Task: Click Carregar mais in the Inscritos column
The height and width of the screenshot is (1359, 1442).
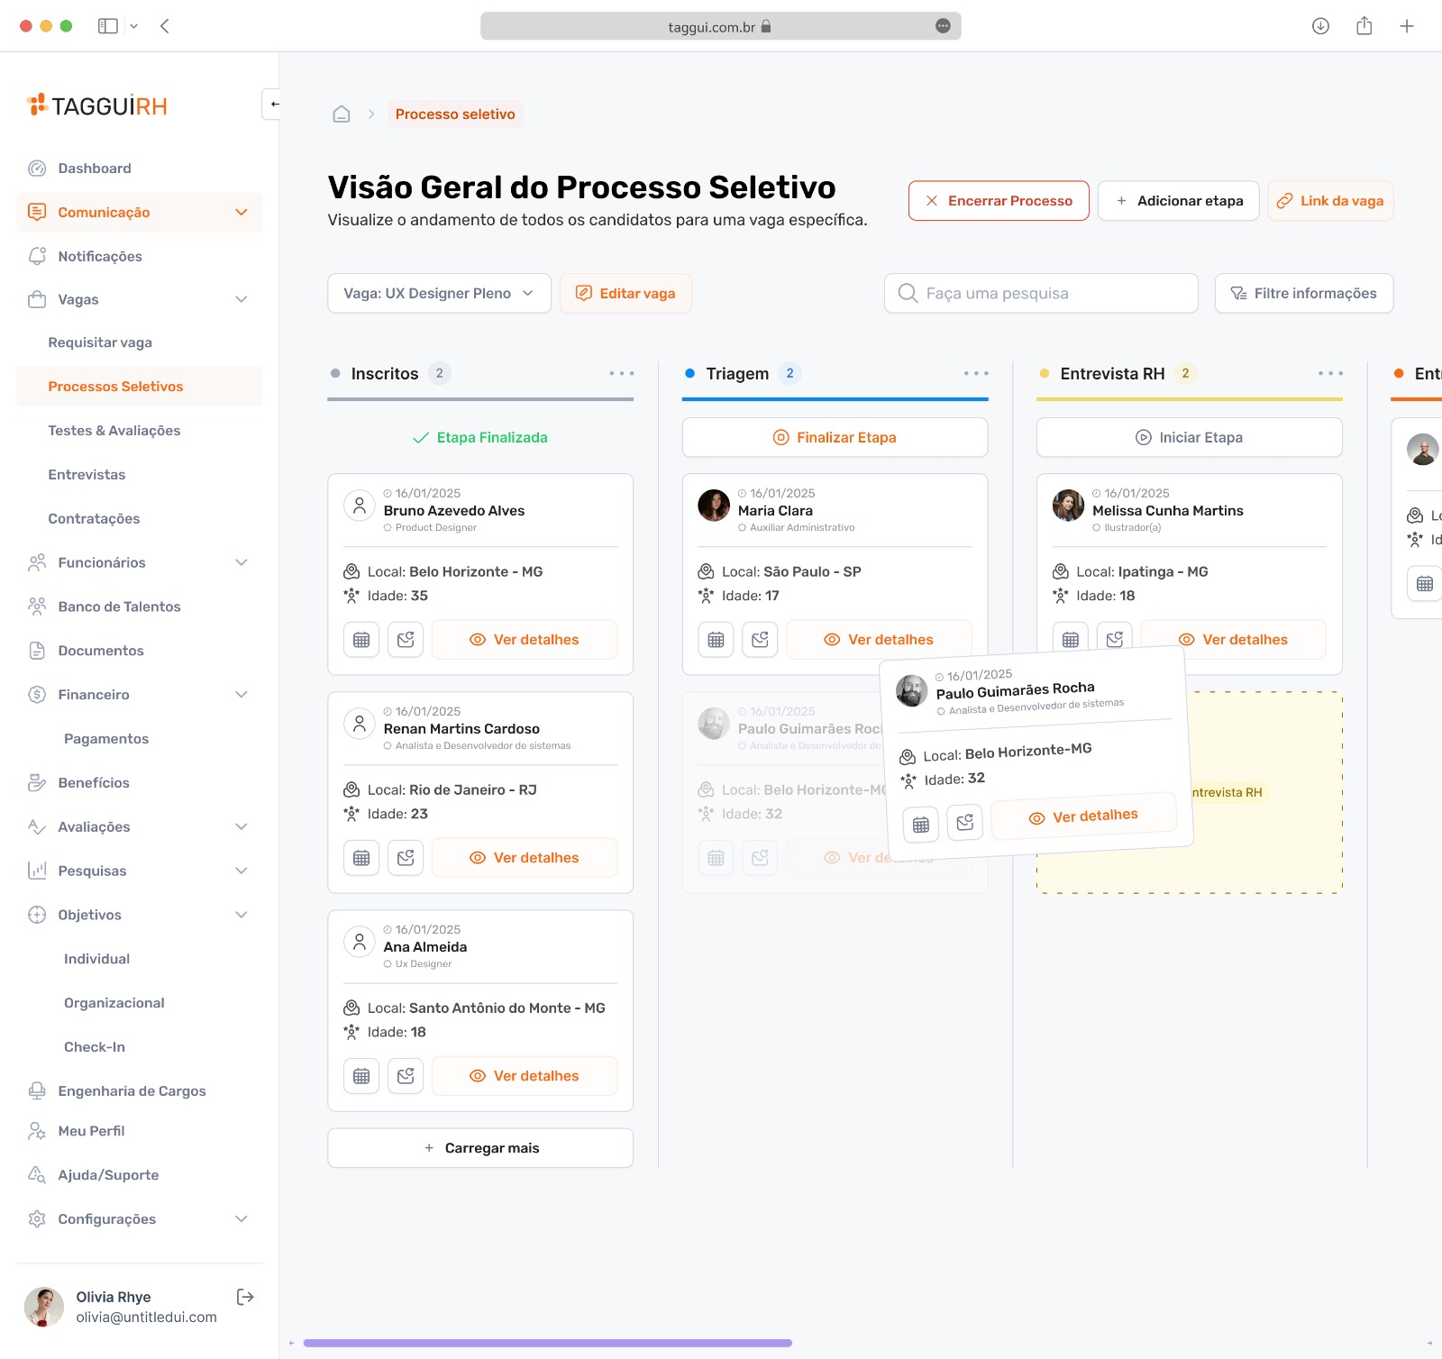Action: 479,1147
